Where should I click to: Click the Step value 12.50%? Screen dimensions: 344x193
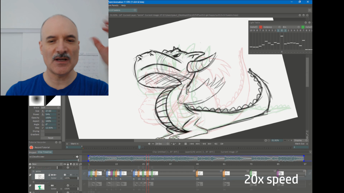click(51, 128)
